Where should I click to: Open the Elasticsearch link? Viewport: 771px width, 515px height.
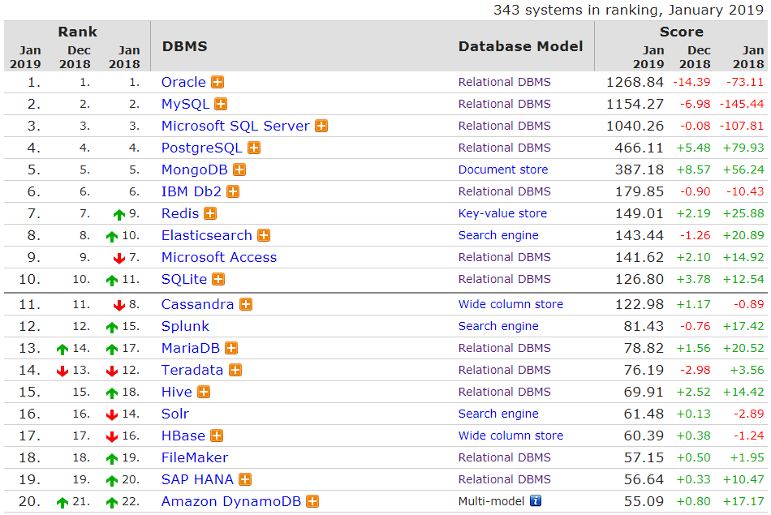coord(206,235)
